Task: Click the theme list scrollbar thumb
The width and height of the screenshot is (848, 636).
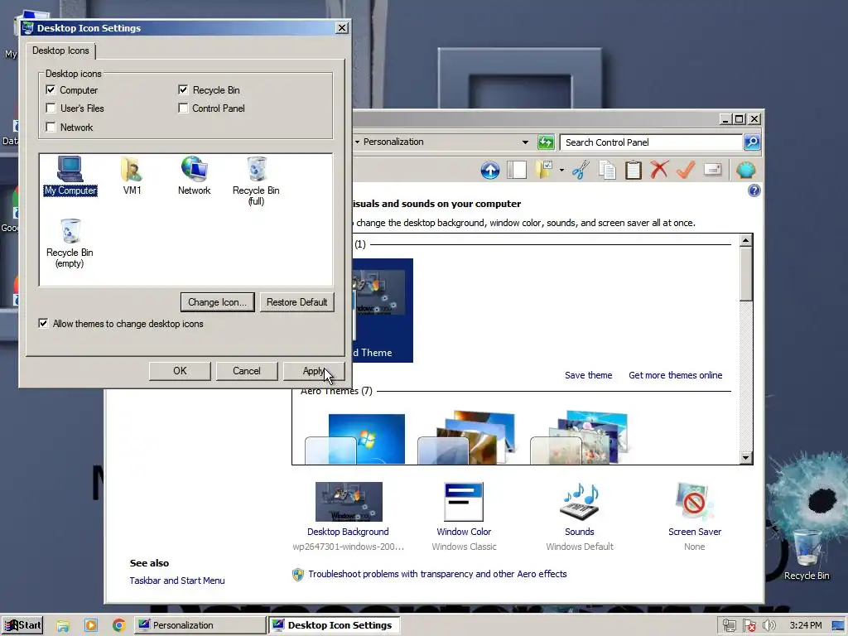Action: pos(746,274)
